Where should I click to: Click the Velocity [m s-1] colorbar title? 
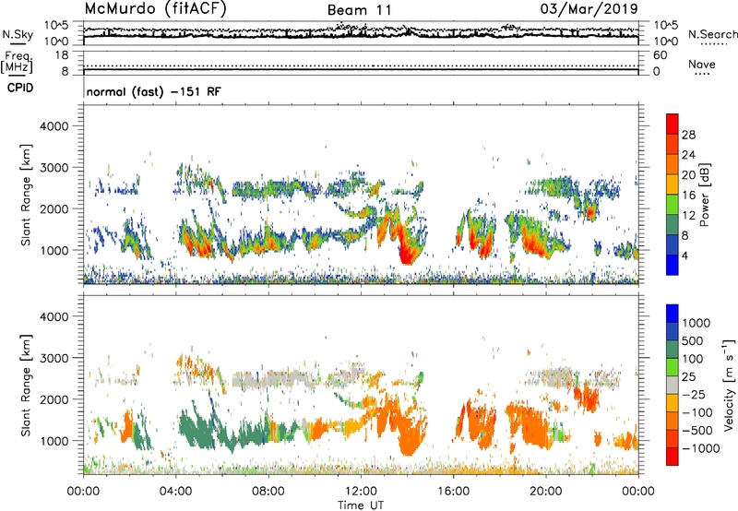[x=729, y=386]
